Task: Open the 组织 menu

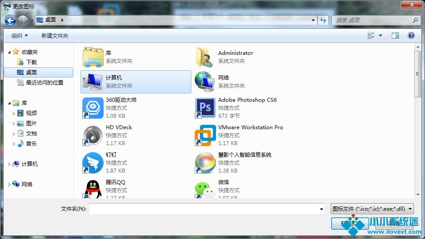Action: [x=19, y=36]
